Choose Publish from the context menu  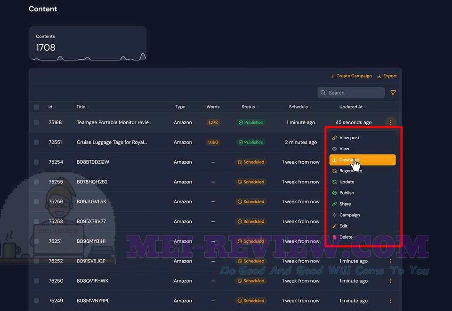(363, 193)
